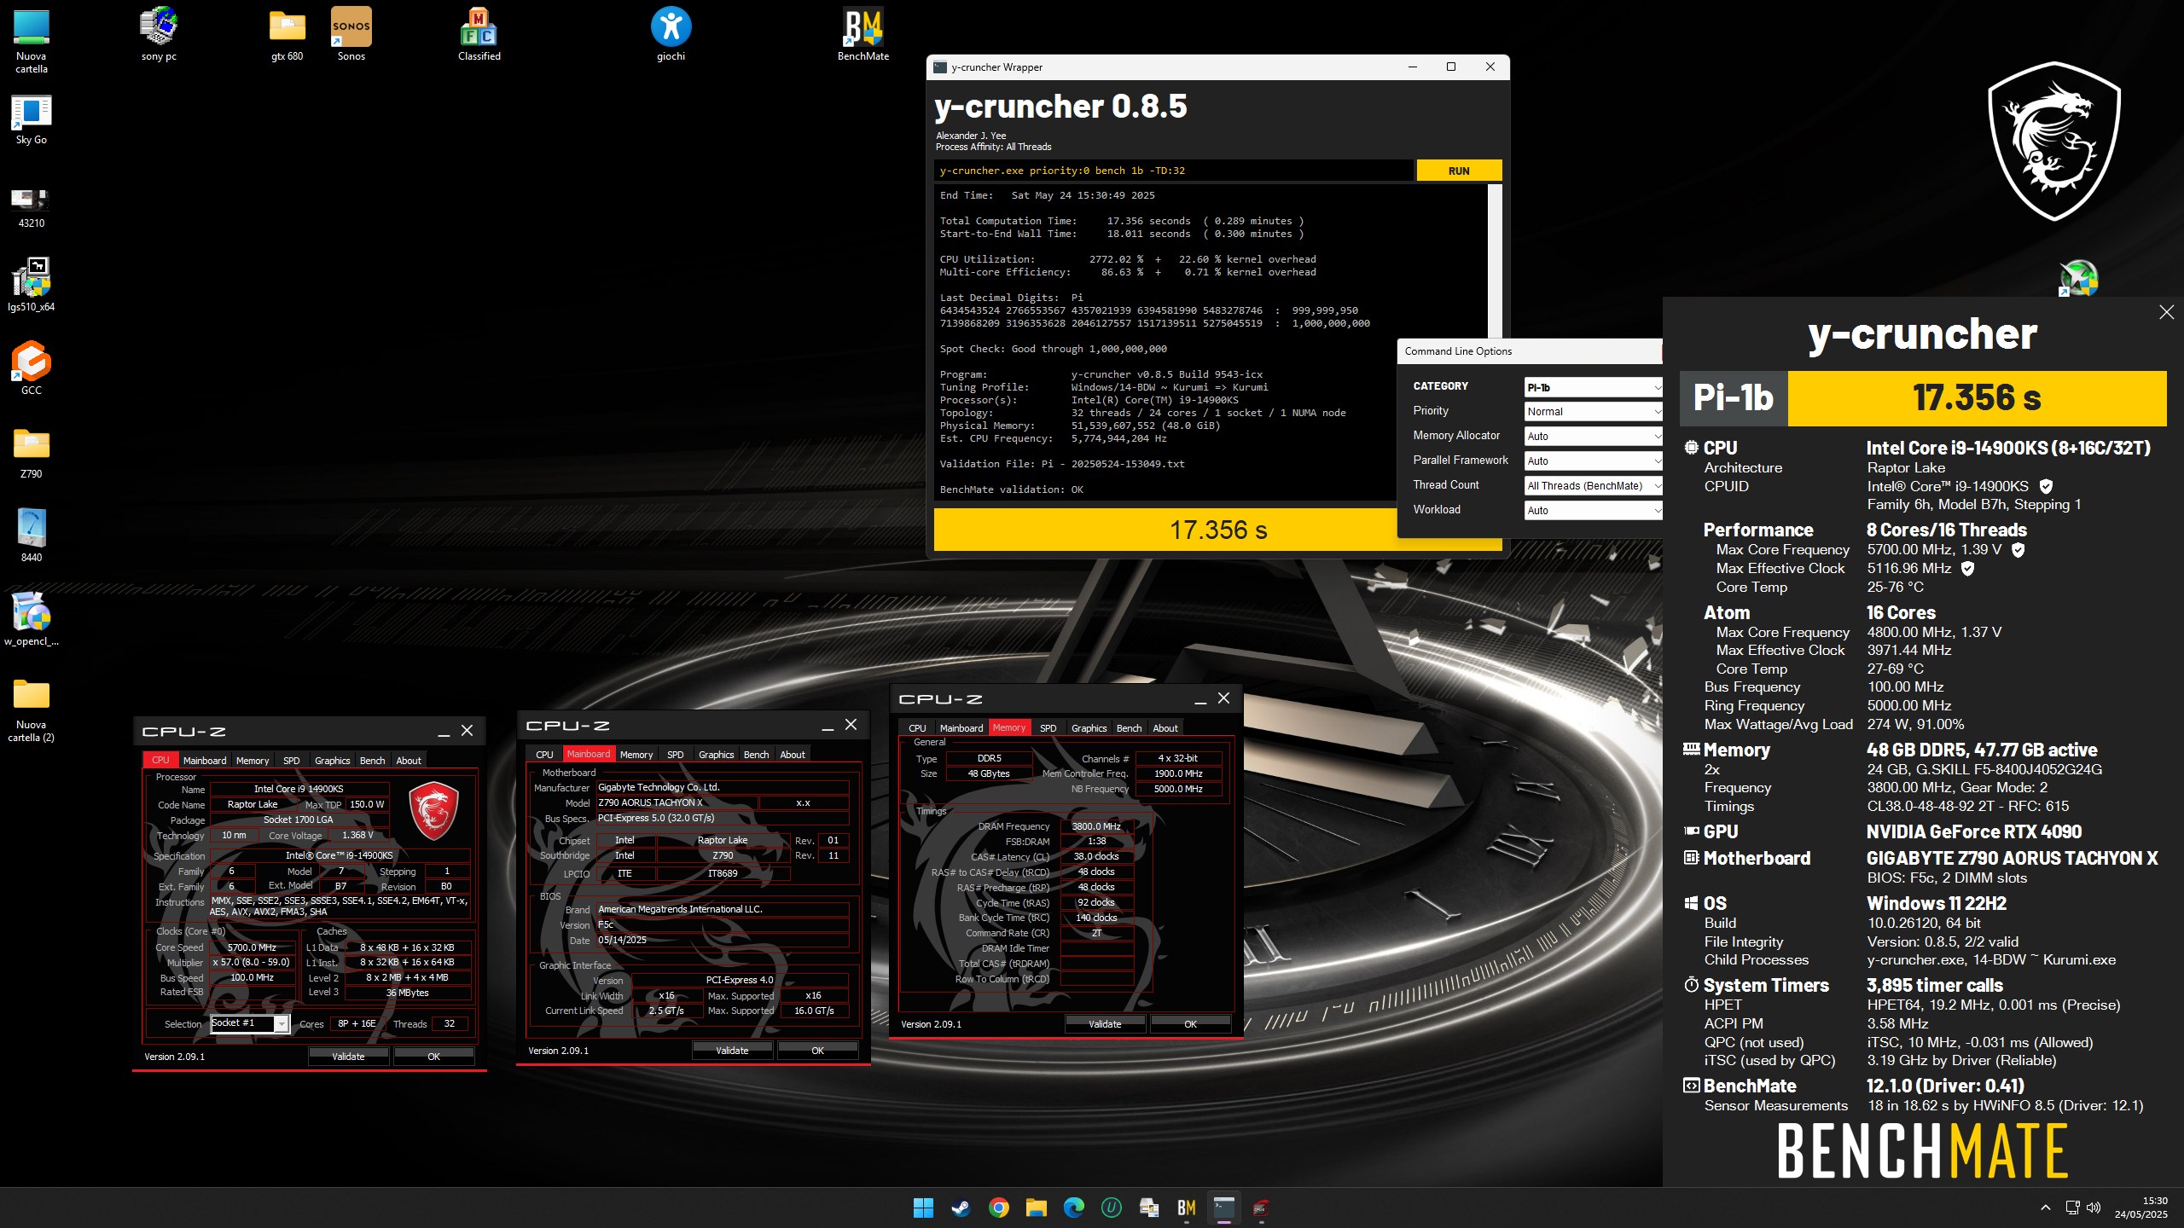
Task: Close the BenchMate result panel
Action: coord(2166,312)
